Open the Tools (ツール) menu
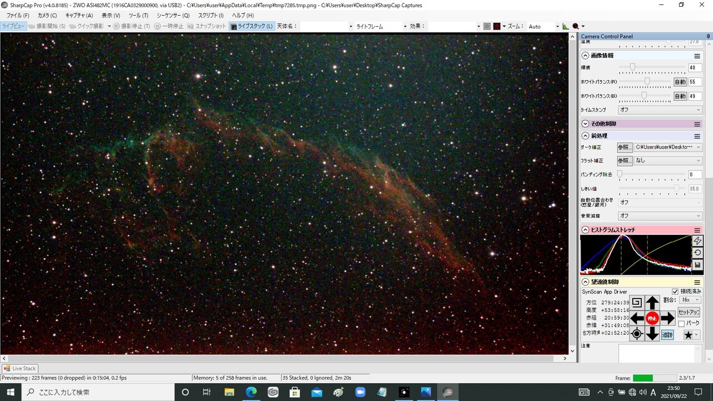 [x=138, y=16]
